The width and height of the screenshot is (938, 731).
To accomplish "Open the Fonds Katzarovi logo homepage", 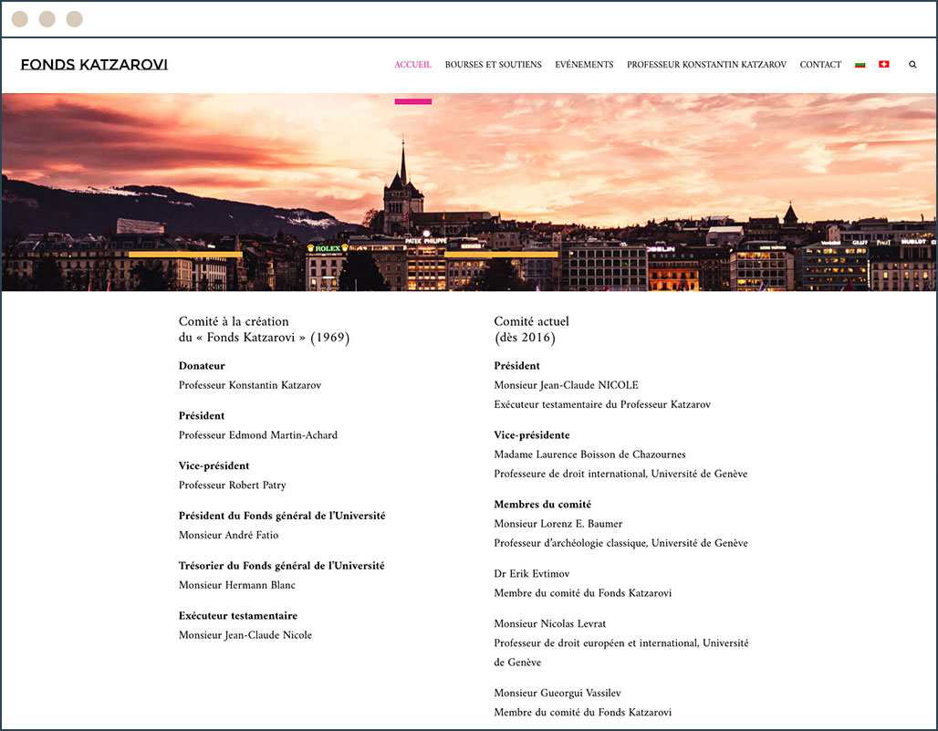I will 94,65.
